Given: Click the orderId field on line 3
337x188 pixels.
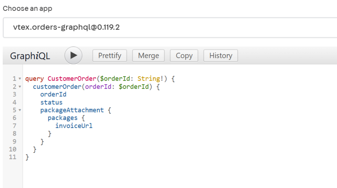Looking at the screenshot, I should pos(53,94).
